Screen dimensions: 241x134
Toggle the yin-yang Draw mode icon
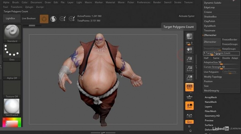click(x=53, y=19)
